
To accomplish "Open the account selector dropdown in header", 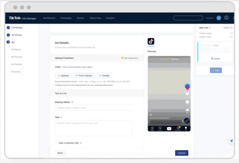I will click(188, 18).
